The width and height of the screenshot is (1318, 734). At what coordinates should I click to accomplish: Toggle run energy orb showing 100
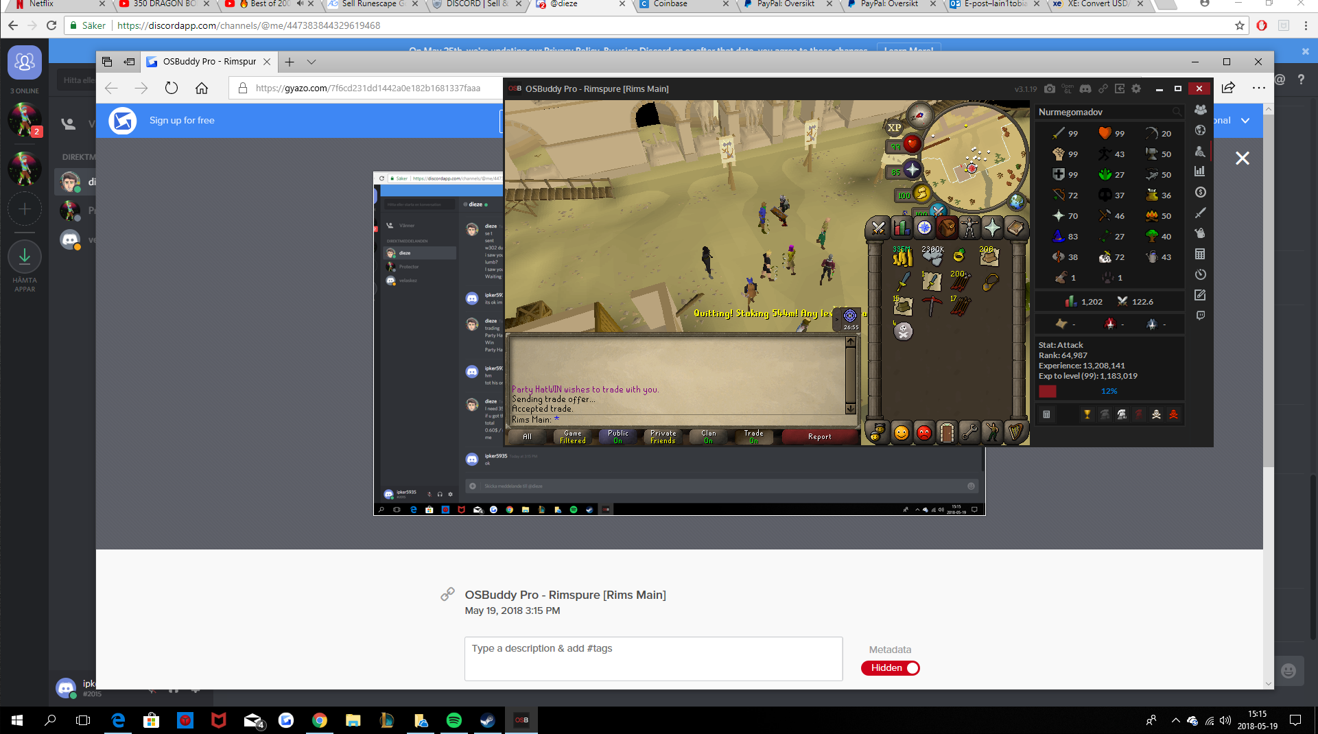coord(913,194)
